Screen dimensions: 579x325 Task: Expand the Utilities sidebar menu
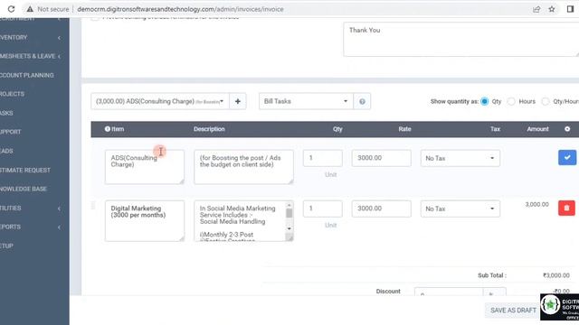(x=30, y=208)
